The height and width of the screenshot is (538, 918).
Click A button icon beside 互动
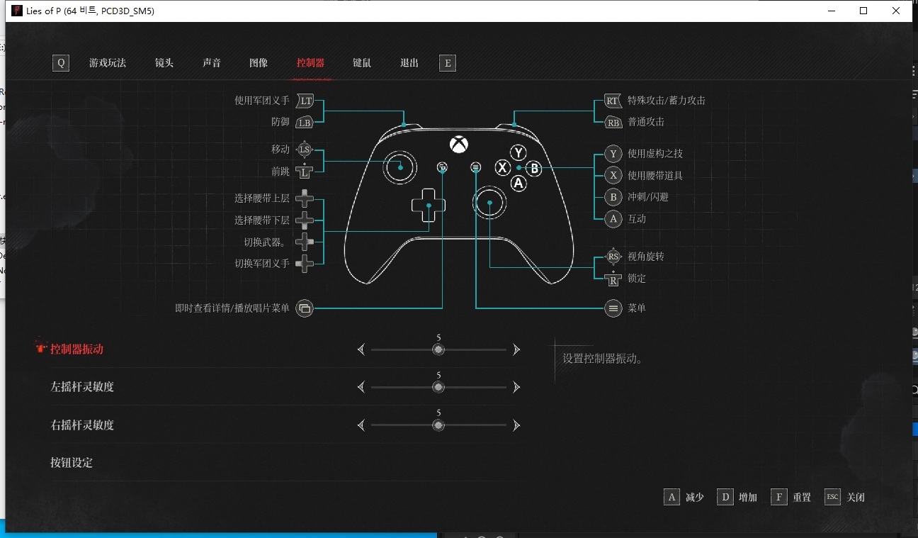click(613, 219)
